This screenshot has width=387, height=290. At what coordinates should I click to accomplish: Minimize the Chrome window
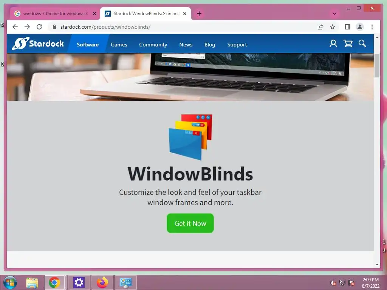click(348, 8)
